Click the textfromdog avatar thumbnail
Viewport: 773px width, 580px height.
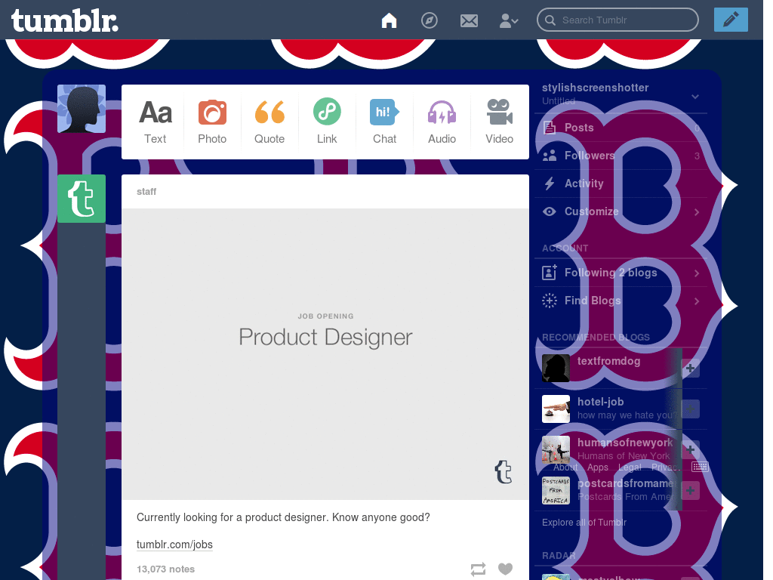[556, 368]
